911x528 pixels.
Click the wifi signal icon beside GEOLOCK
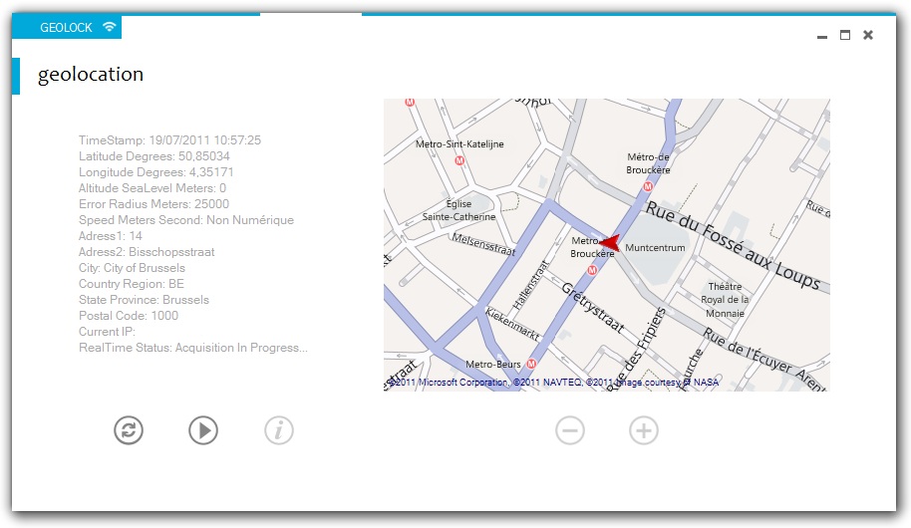tap(110, 27)
